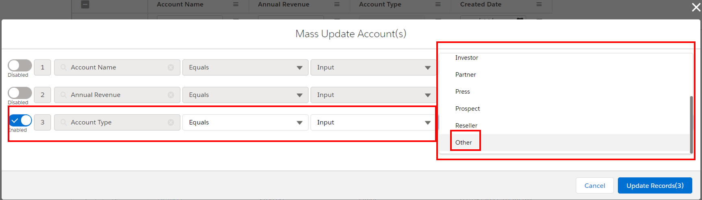Disable the Account Type row toggle
Viewport: 702px width, 200px height.
coord(21,120)
